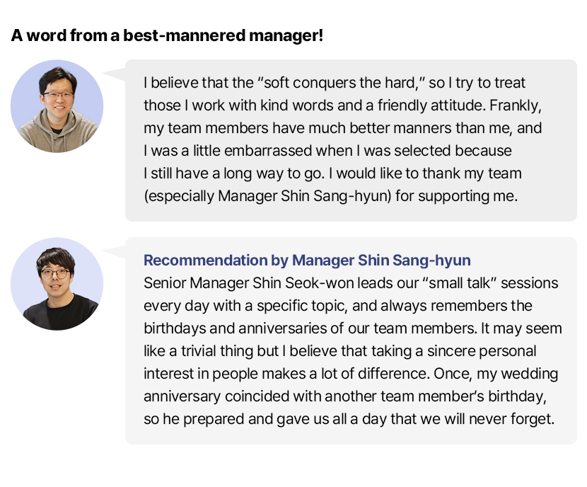The height and width of the screenshot is (487, 587).
Task: Click the phrase "birthdays and anniversaries"
Action: [x=235, y=328]
